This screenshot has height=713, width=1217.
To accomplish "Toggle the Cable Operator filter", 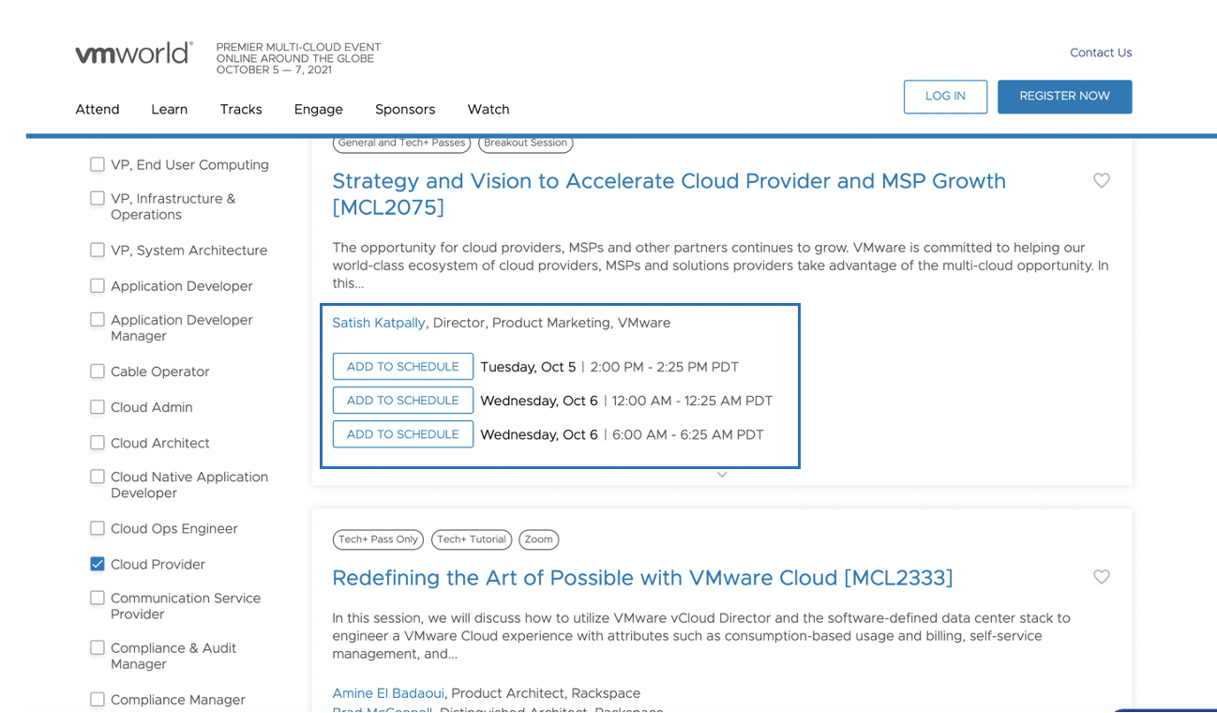I will [98, 371].
